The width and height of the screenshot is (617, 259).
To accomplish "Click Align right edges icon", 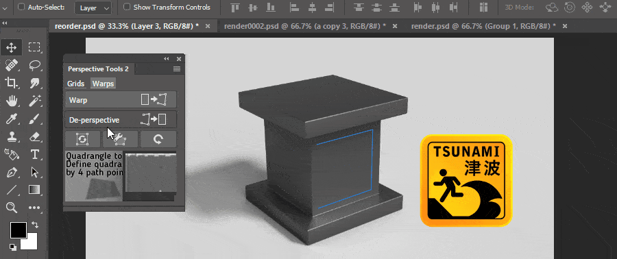I will coord(330,7).
